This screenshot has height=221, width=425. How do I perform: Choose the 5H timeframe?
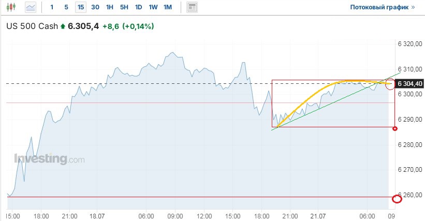124,7
